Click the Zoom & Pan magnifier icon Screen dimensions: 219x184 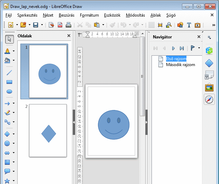[x=169, y=25]
